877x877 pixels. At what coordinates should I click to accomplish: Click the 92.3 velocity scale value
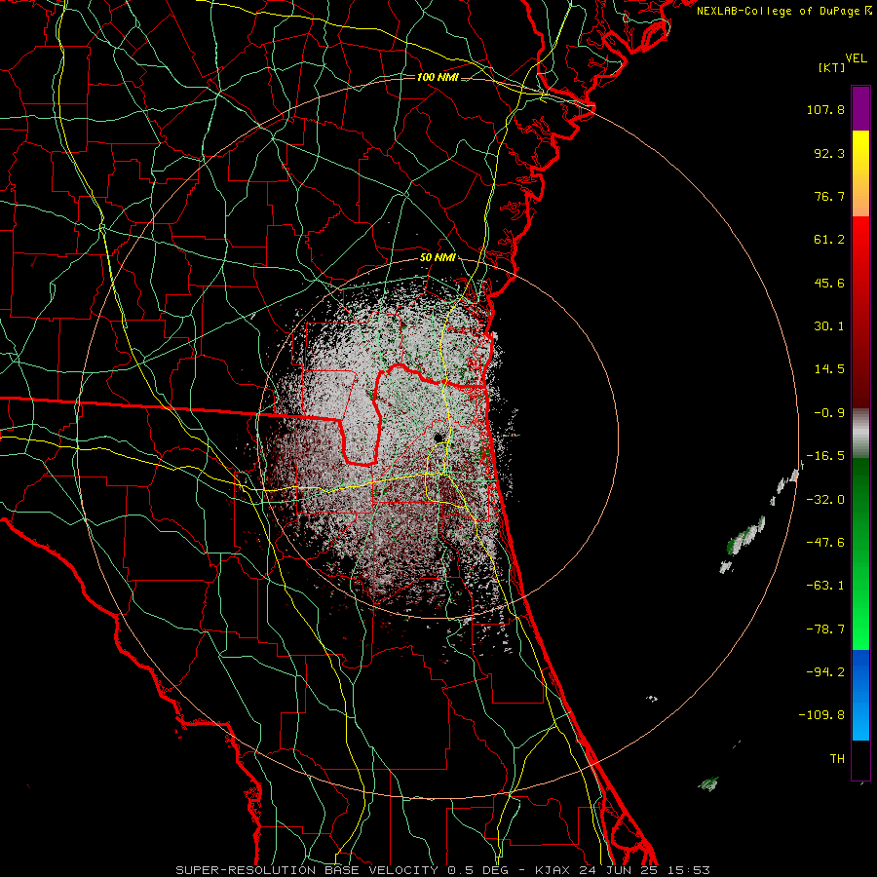tap(829, 153)
